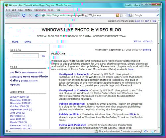Click the vertical scrollbar thumb
Screen dimensions: 166x138
click(x=159, y=43)
